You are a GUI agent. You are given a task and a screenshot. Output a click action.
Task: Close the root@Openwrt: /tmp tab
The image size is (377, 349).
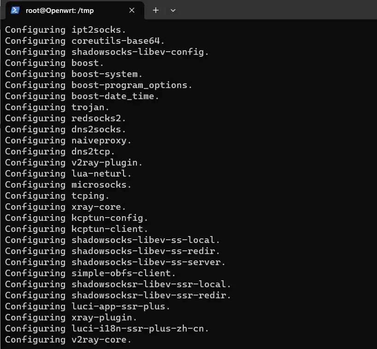(131, 10)
